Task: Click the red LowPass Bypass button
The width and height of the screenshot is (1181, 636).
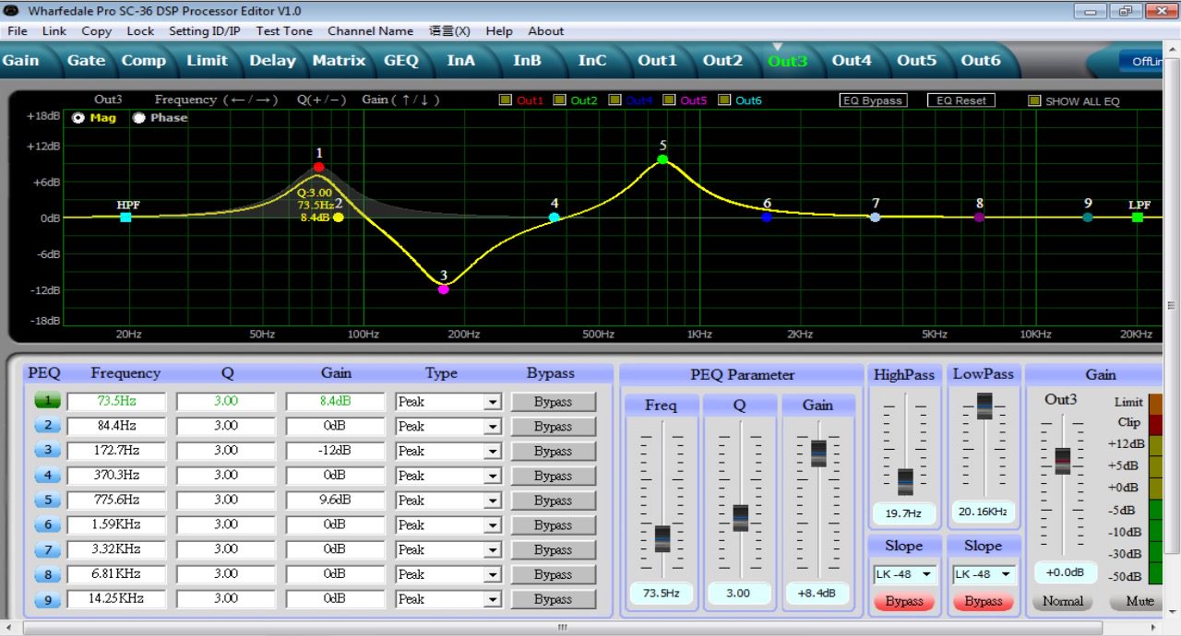Action: coord(984,602)
